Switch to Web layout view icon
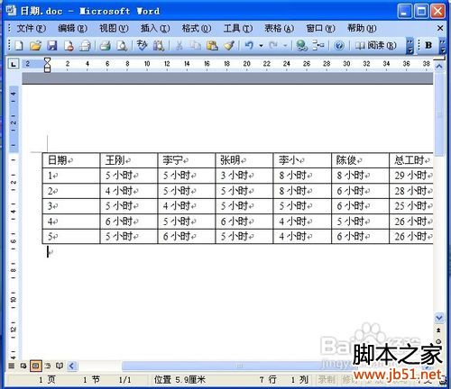Image resolution: width=451 pixels, height=389 pixels. point(23,366)
